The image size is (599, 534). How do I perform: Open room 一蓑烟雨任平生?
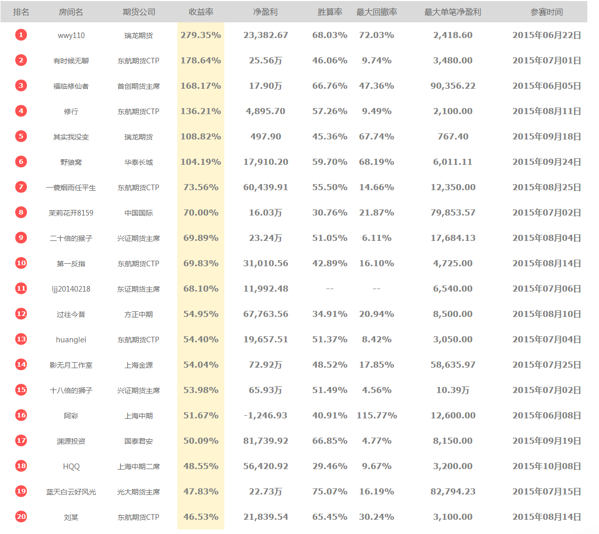[x=71, y=188]
